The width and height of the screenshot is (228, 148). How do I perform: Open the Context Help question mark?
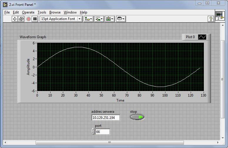(211, 19)
